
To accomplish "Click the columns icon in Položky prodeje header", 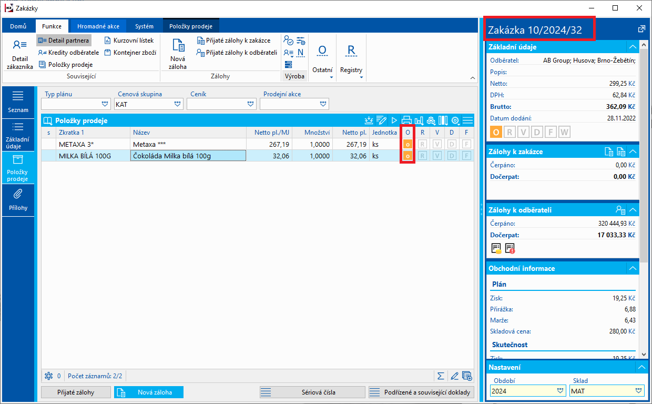I will point(443,120).
